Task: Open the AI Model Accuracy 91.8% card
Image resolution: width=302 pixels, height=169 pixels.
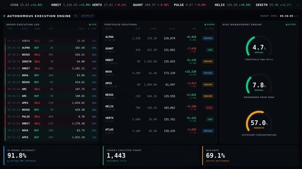Action: tap(52, 155)
